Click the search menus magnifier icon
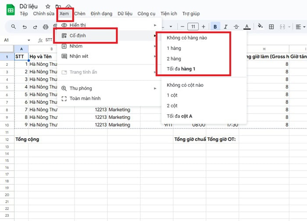Image resolution: width=307 pixels, height=221 pixels. click(x=14, y=27)
